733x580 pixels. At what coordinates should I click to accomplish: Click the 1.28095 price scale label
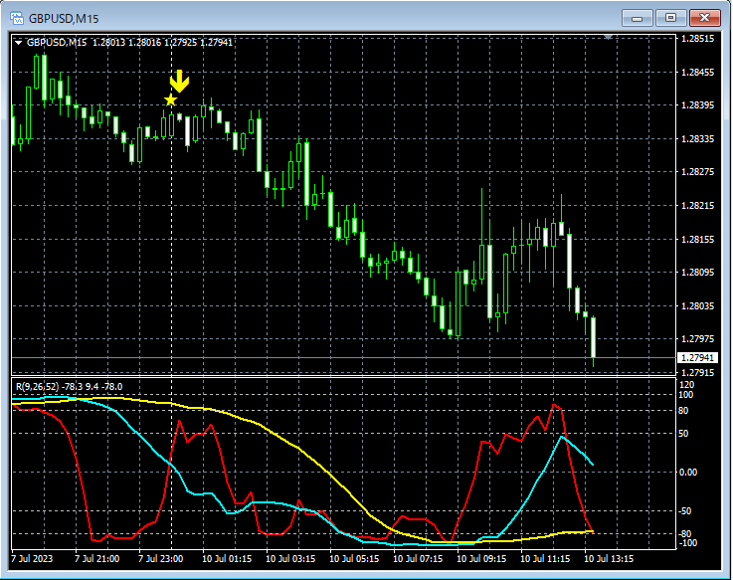(697, 273)
